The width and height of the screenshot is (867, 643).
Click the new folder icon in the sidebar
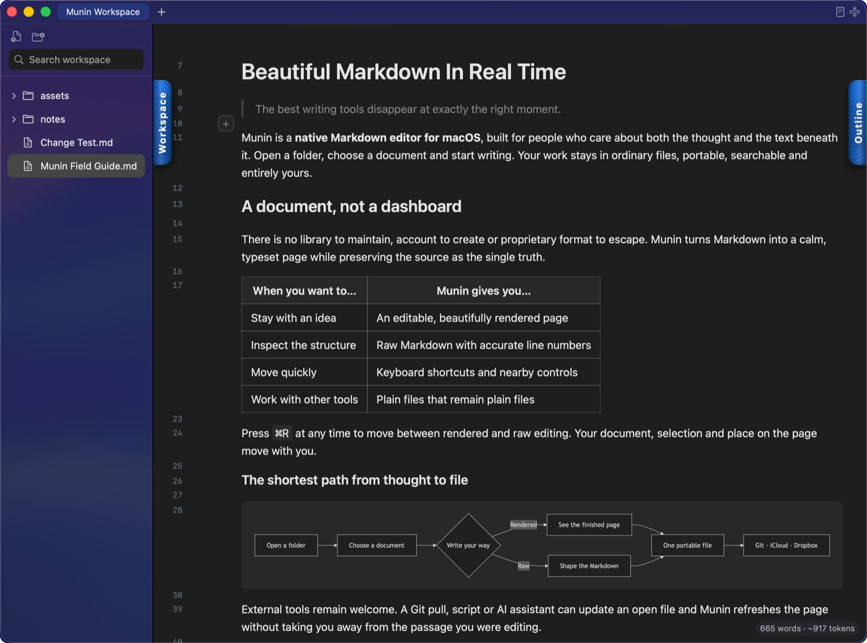[x=38, y=37]
